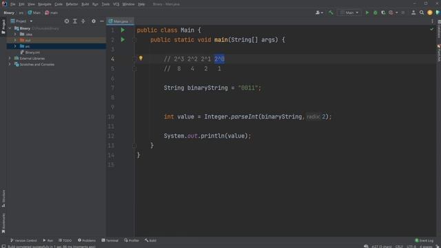Click the Build Project hammer icon

[x=331, y=12]
